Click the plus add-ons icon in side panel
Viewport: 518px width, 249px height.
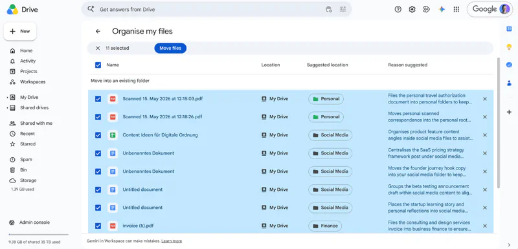[x=509, y=112]
